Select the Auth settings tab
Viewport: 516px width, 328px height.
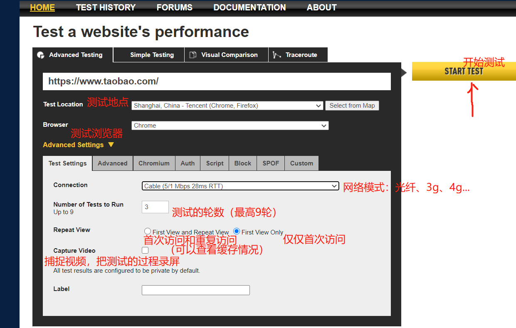[188, 163]
